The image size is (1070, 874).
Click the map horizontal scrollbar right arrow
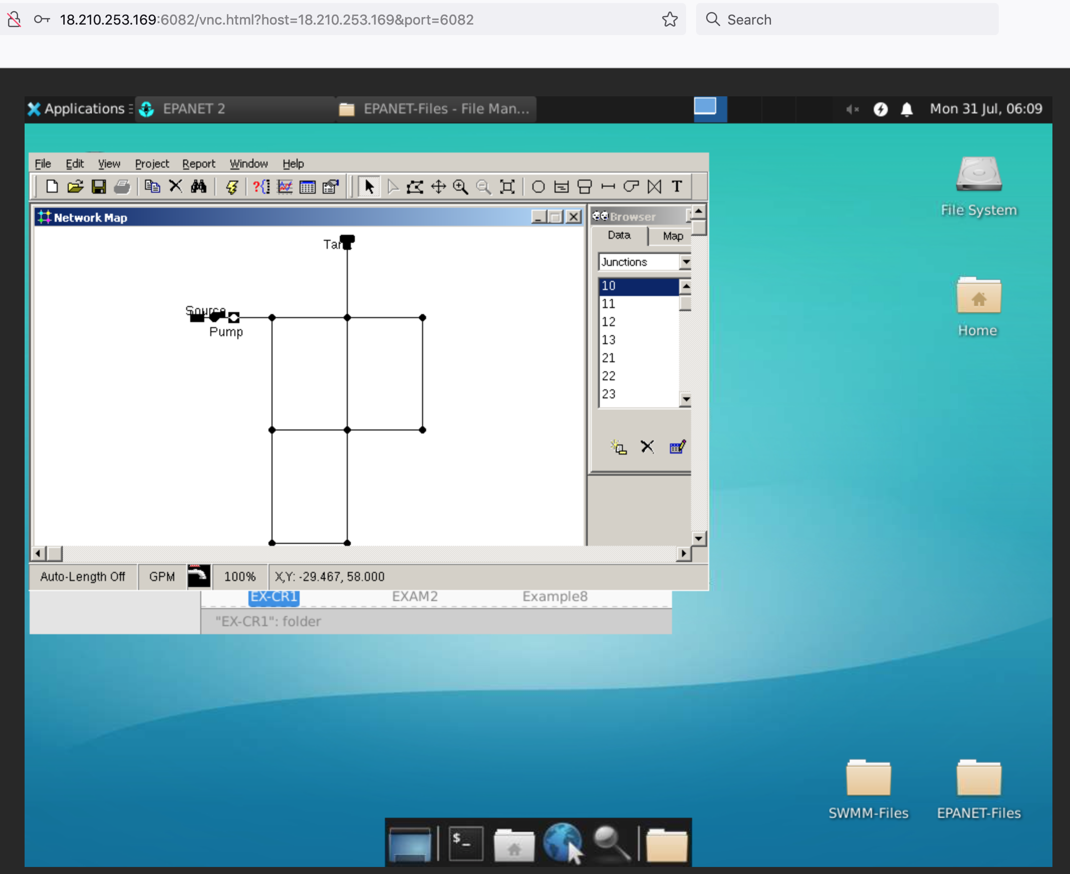tap(683, 554)
